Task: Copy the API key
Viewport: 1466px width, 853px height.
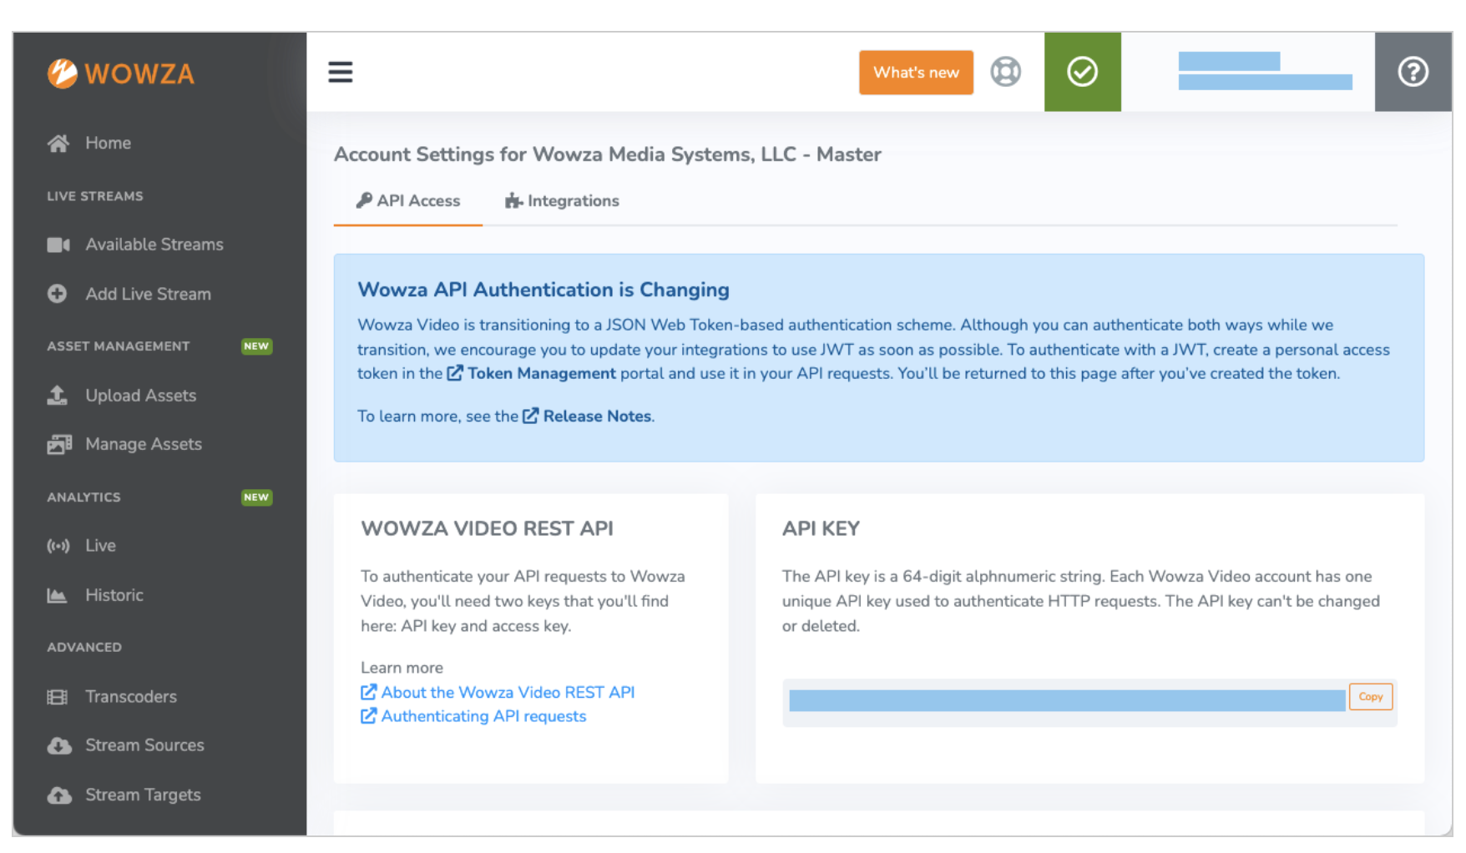Action: tap(1370, 696)
